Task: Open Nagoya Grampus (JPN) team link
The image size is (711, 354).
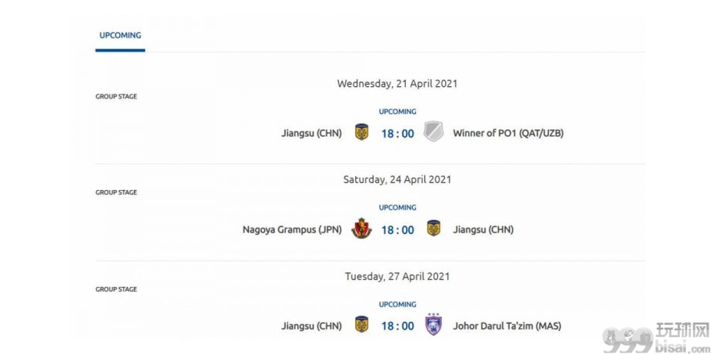Action: [292, 229]
